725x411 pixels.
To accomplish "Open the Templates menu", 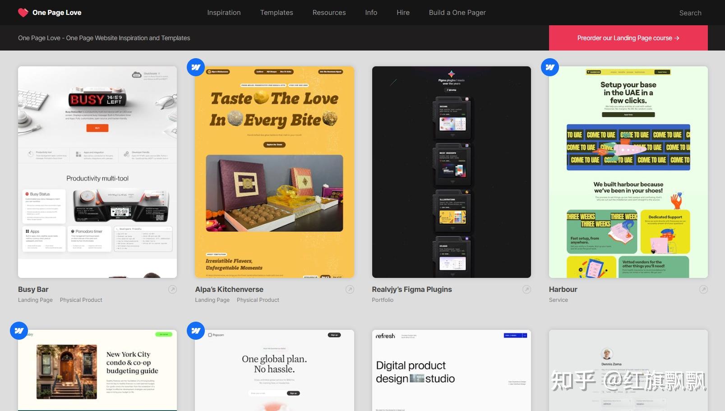I will (277, 13).
